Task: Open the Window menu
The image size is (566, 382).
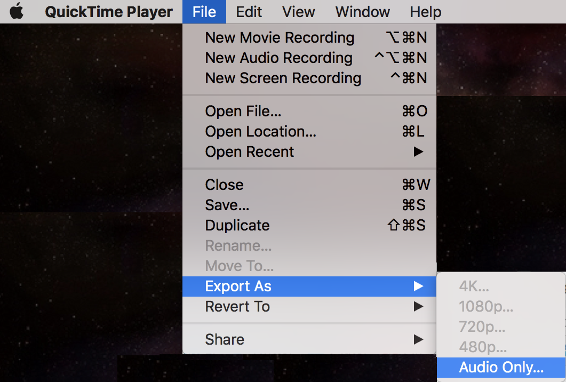Action: point(362,12)
